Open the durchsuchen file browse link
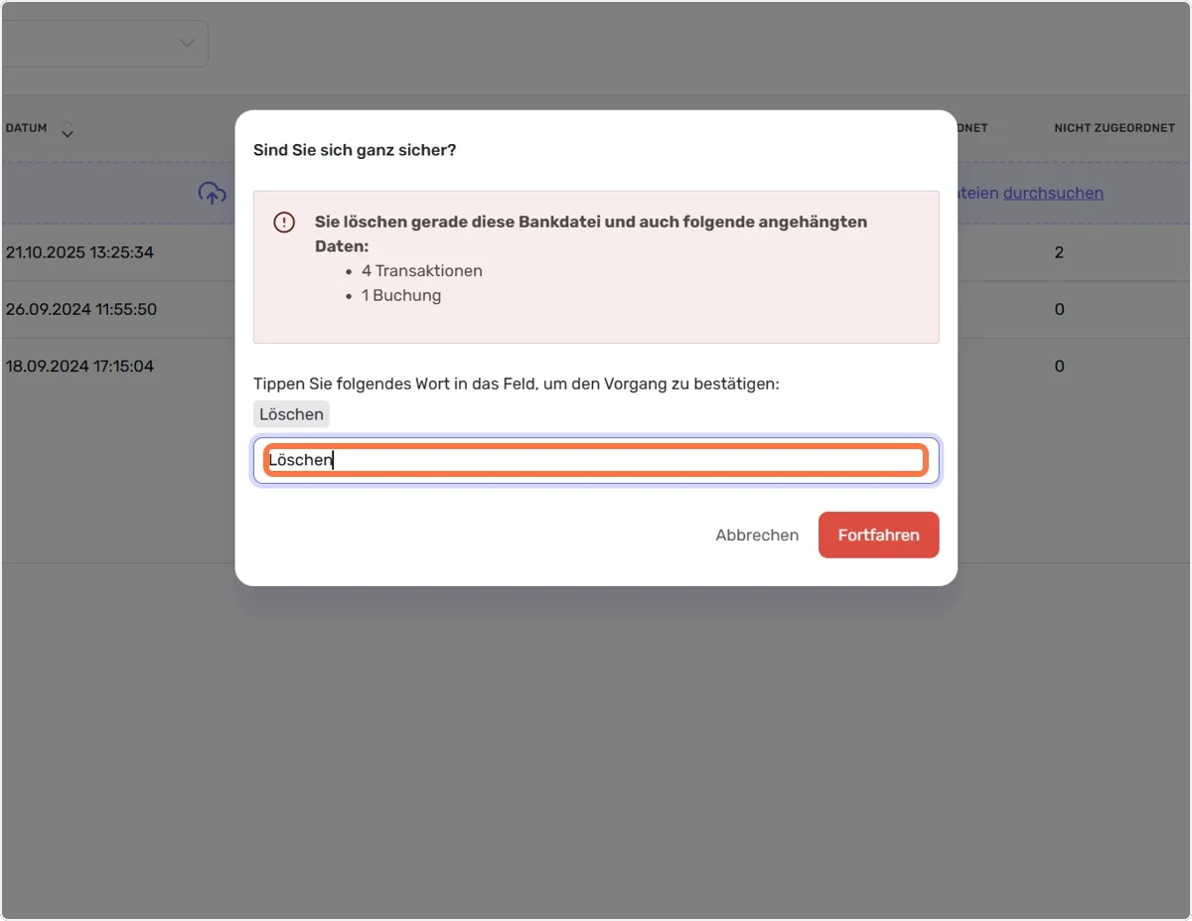 [x=1053, y=193]
